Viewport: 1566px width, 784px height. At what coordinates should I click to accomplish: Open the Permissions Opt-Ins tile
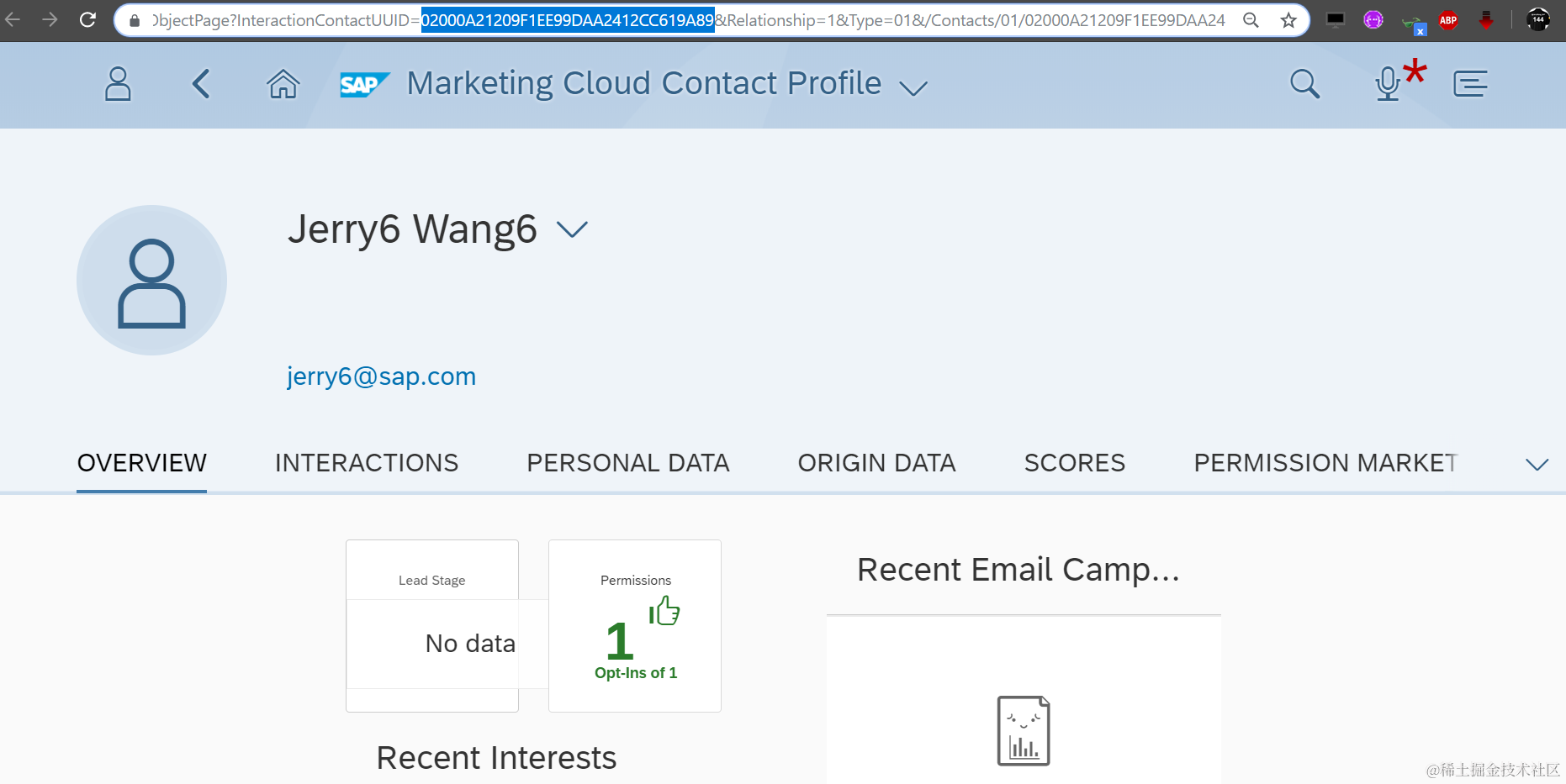(635, 626)
